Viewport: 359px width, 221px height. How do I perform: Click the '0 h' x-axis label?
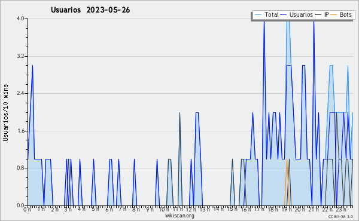click(x=27, y=209)
